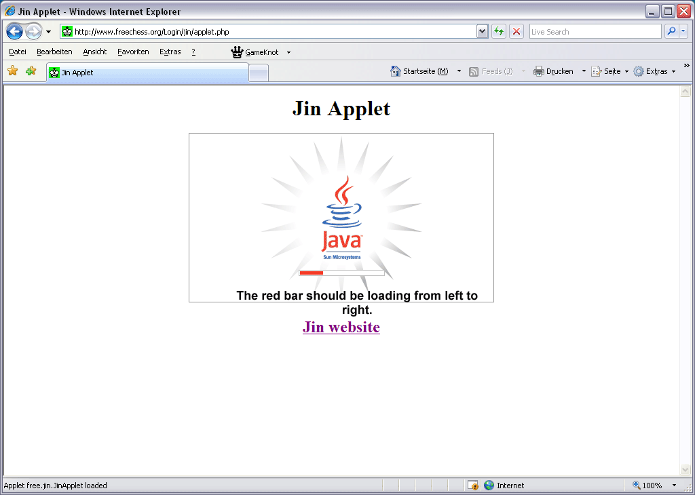Click the Java logo in applet

(342, 218)
